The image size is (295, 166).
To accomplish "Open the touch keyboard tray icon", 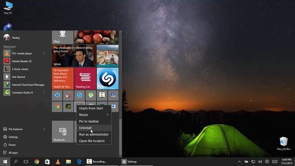I will [x=275, y=162].
